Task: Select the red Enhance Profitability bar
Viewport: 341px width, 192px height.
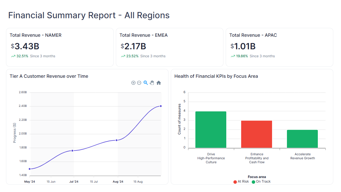Action: tap(257, 134)
